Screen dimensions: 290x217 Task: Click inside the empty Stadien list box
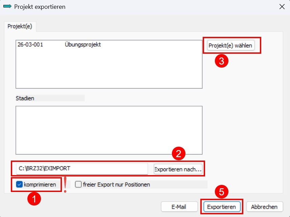click(109, 130)
